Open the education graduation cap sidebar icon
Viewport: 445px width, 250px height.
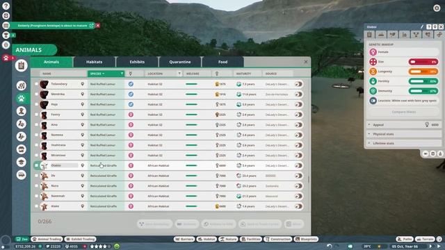(22, 162)
